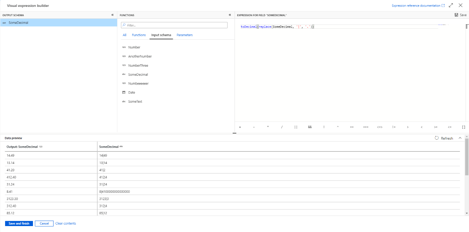Click Save and finish button
The width and height of the screenshot is (469, 232).
coord(19,223)
